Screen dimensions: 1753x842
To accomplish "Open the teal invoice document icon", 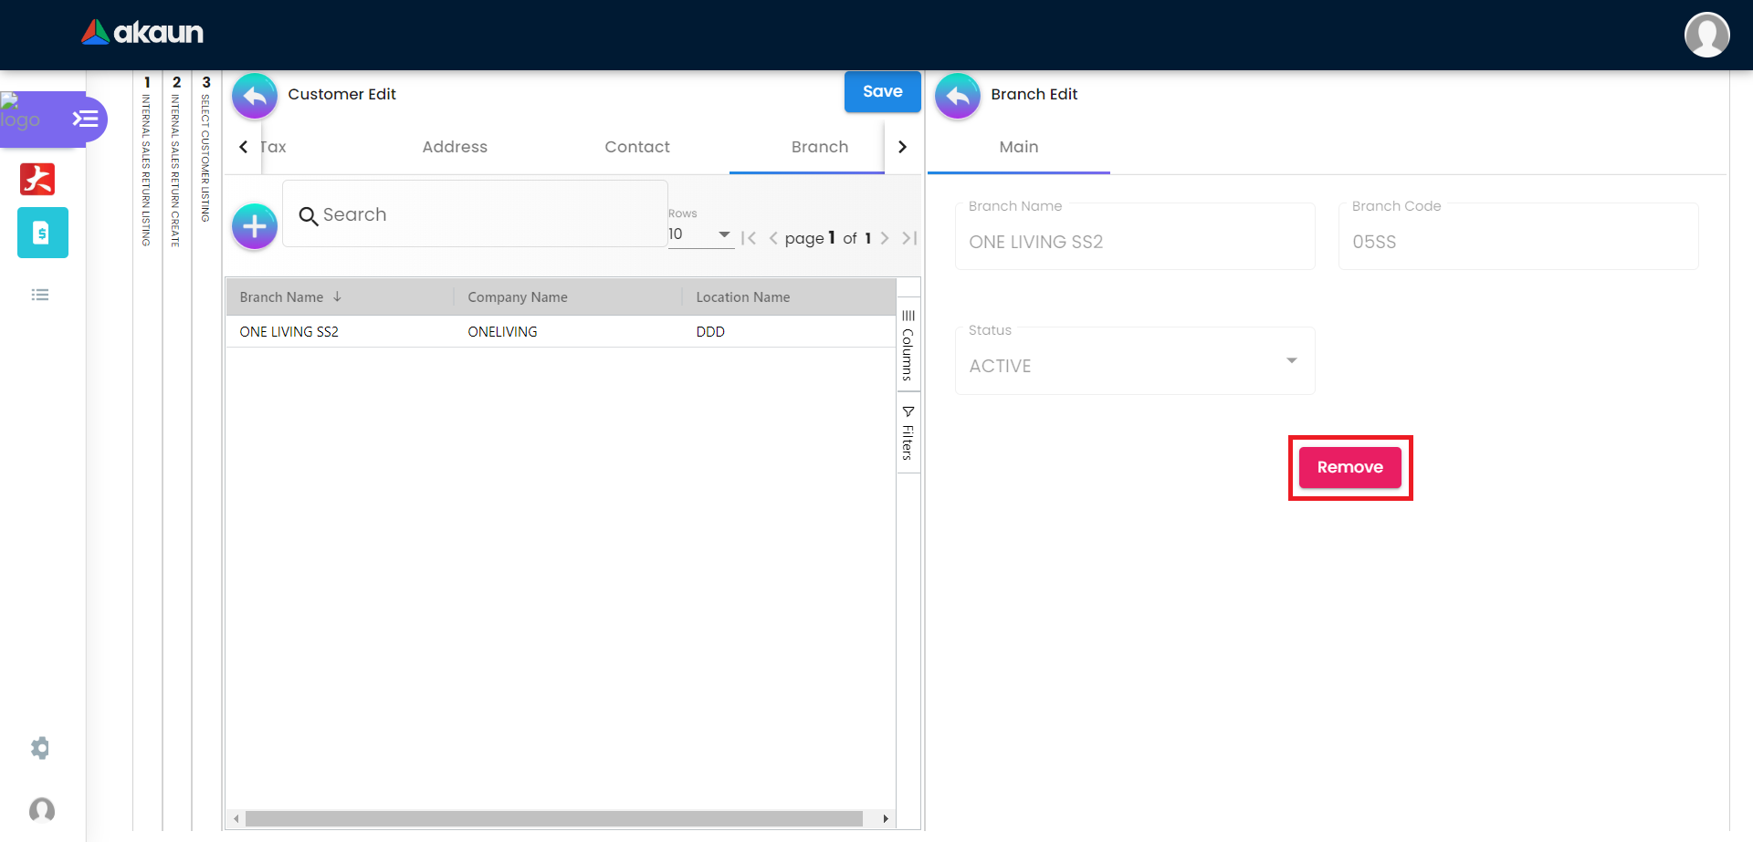I will coord(42,233).
